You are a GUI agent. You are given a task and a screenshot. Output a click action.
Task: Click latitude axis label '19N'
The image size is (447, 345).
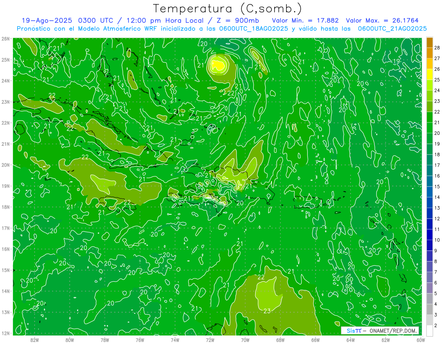tap(6, 186)
